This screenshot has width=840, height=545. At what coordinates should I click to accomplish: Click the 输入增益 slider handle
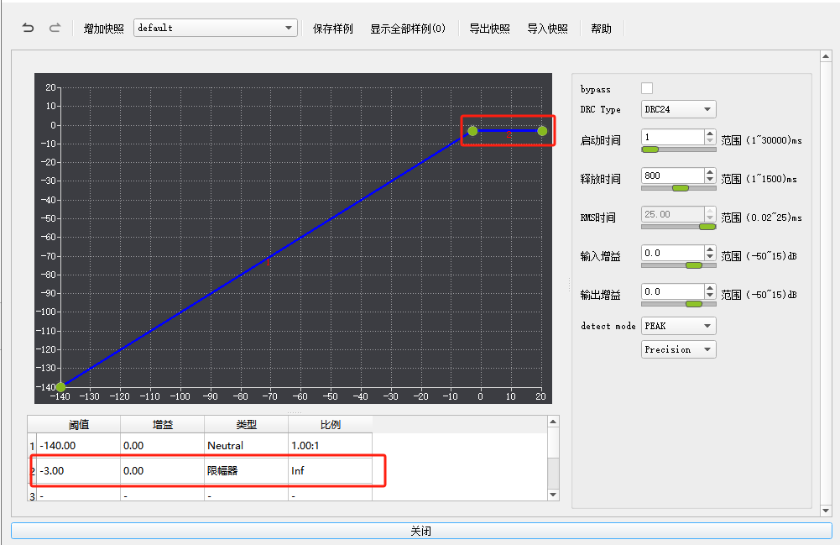click(x=694, y=265)
